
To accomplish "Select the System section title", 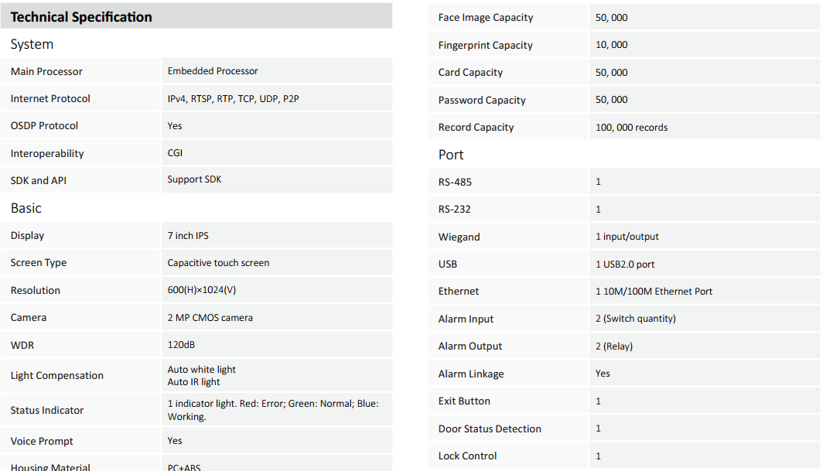I will (32, 44).
